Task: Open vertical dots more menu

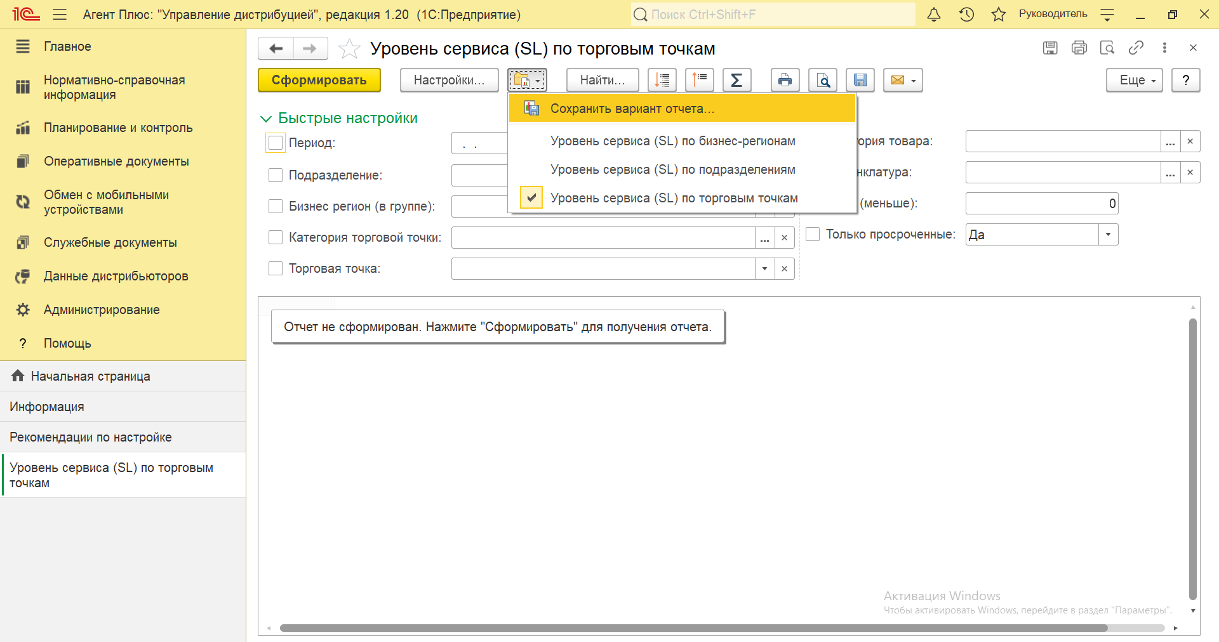Action: (1164, 48)
